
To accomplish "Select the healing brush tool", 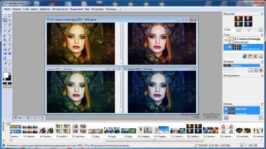I will click(10, 49).
